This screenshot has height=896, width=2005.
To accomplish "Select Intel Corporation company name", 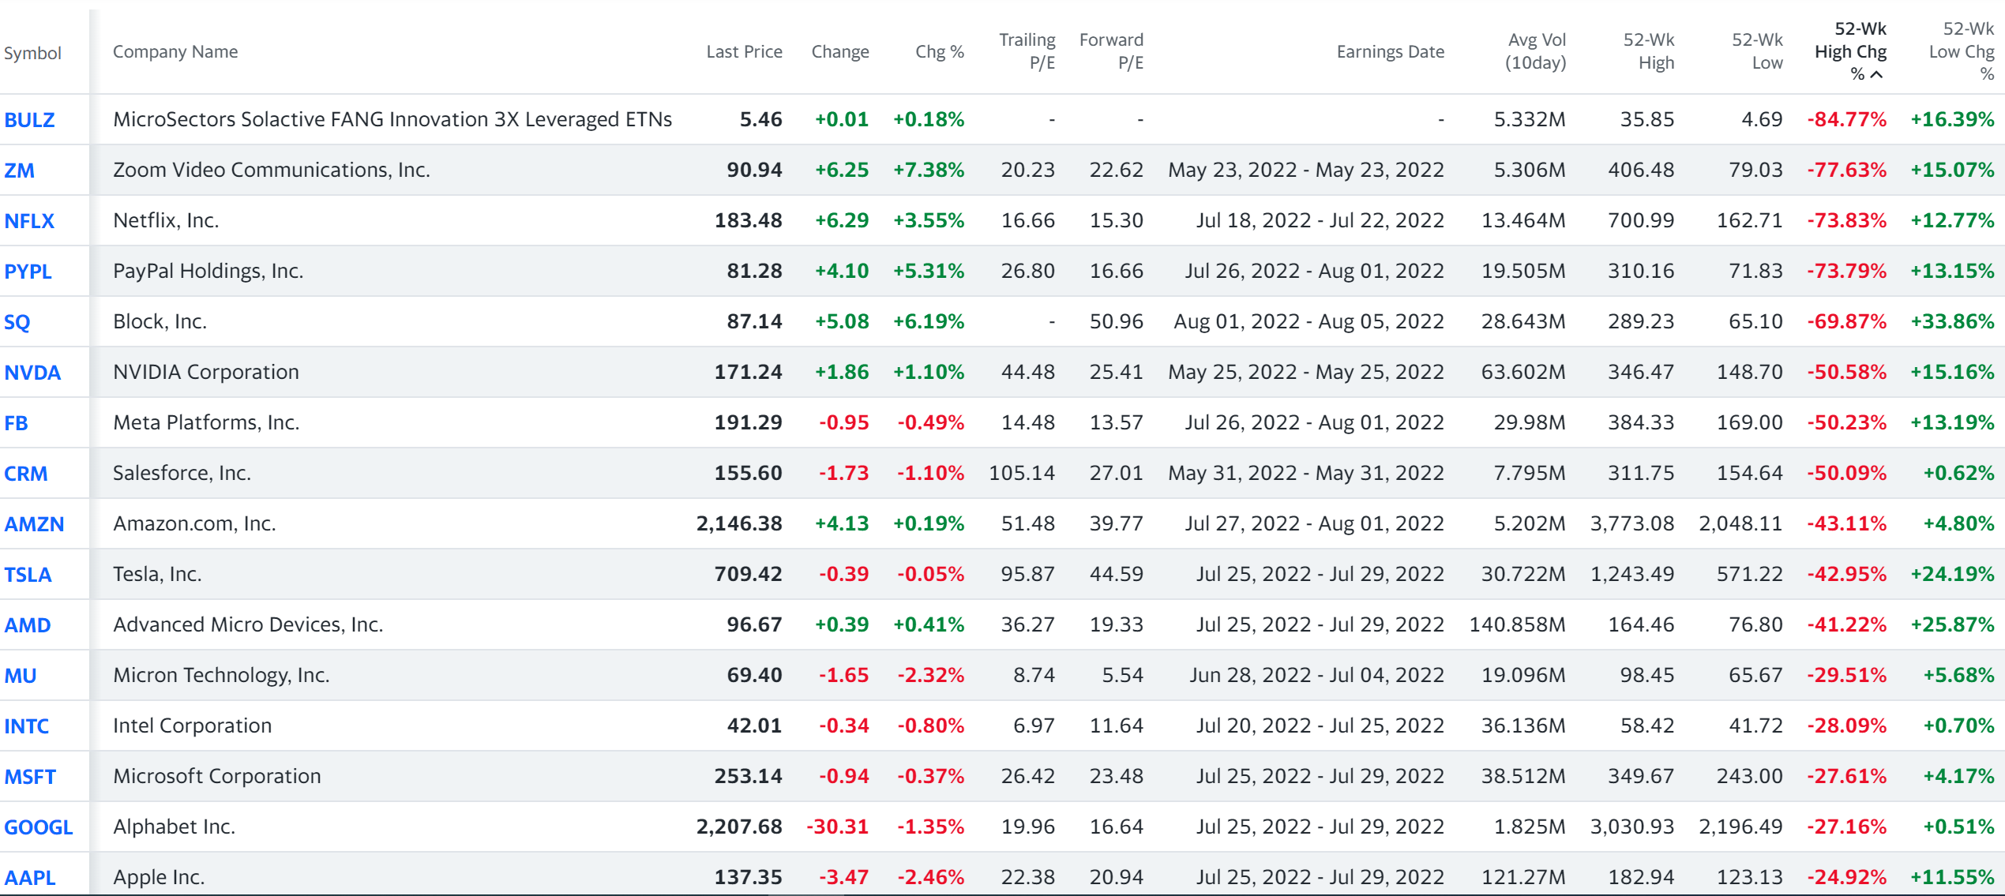I will coord(192,725).
